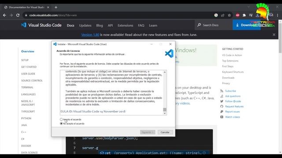The width and height of the screenshot is (282, 158).
Task: Click the Search Docs input field
Action: (213, 25)
